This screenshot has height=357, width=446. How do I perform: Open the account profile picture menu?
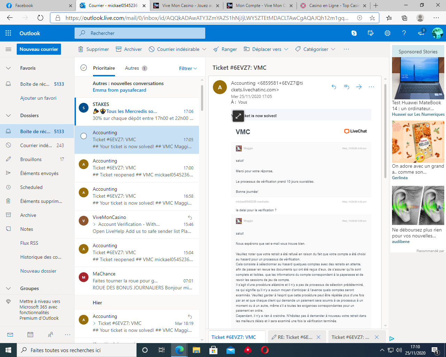coord(438,33)
